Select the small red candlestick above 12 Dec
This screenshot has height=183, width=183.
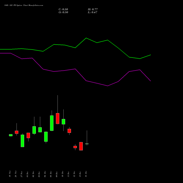coord(75,147)
